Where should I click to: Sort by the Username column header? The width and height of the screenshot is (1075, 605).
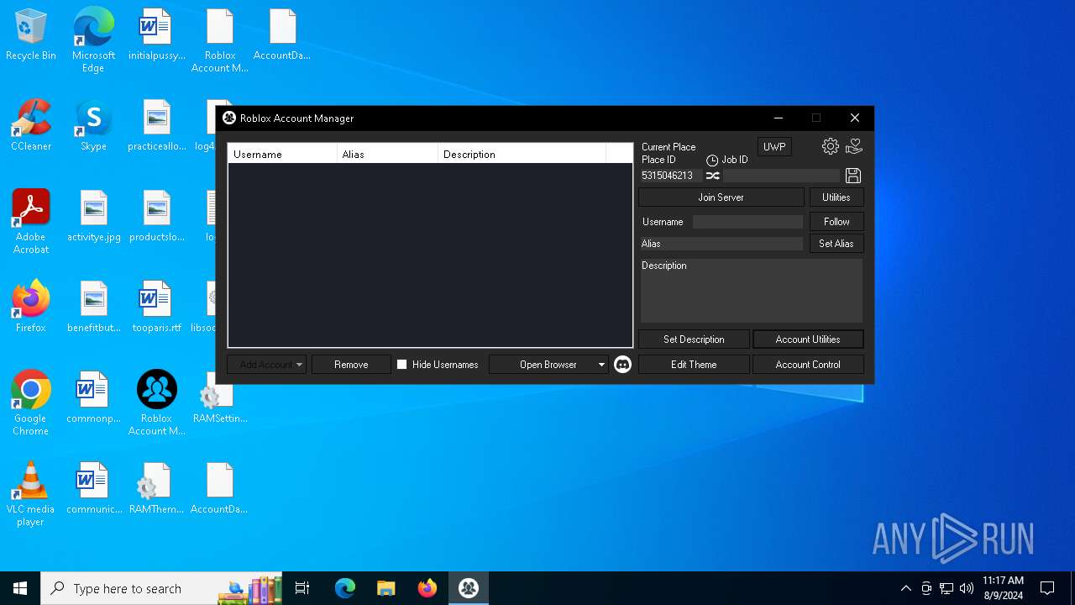(282, 154)
